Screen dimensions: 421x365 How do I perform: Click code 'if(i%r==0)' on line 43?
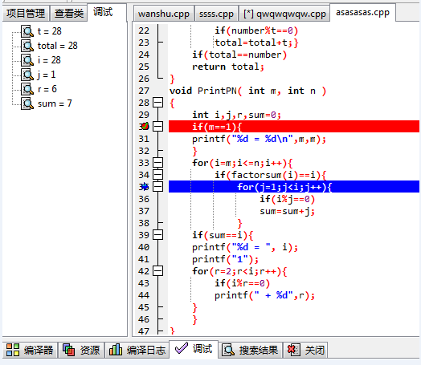242,283
